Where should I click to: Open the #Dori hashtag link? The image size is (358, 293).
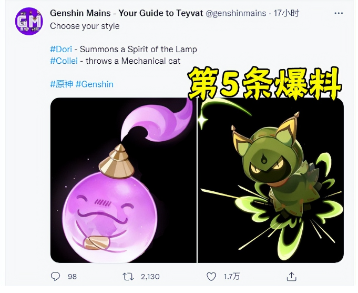pyautogui.click(x=61, y=49)
